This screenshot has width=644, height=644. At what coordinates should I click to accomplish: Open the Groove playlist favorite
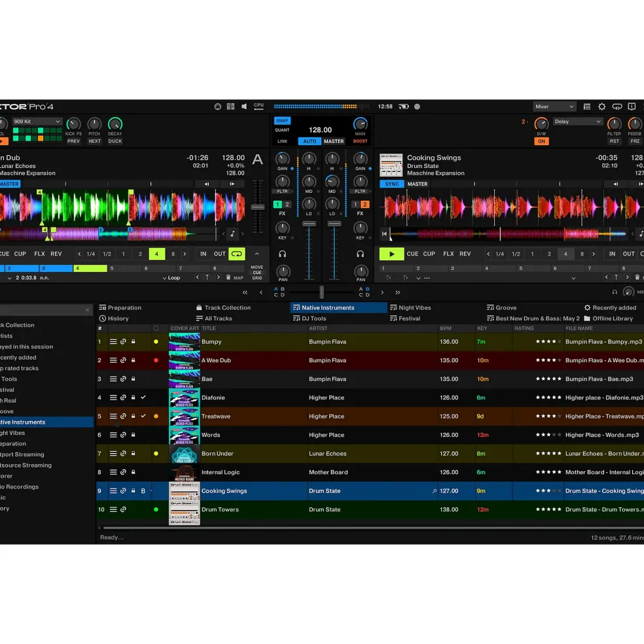click(502, 308)
